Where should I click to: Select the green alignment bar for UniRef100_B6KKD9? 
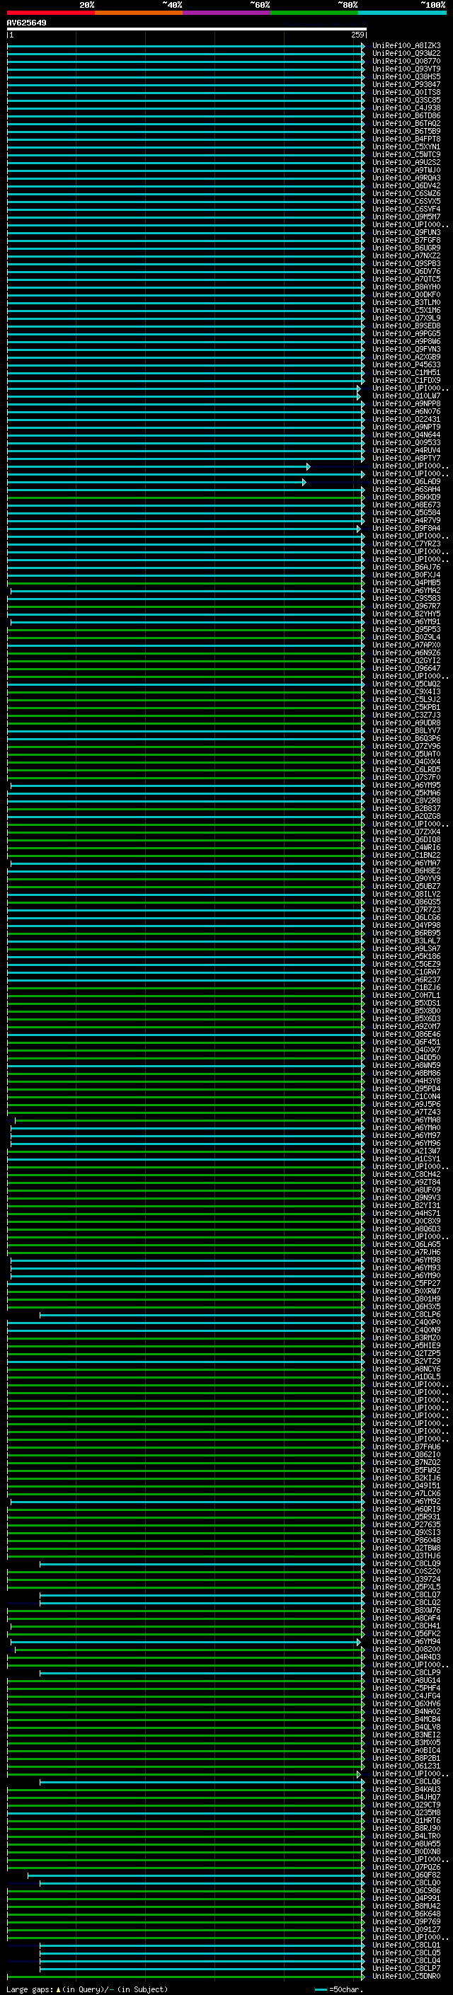186,498
